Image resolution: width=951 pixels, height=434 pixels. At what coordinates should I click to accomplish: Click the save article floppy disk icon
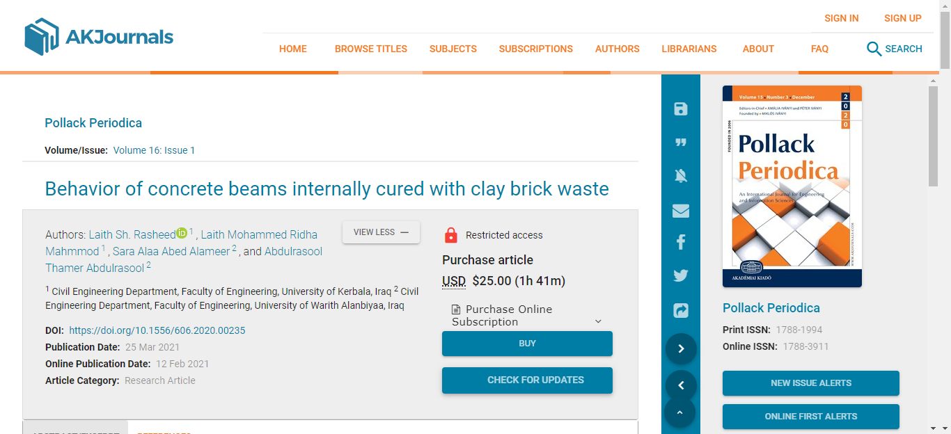[x=681, y=108]
